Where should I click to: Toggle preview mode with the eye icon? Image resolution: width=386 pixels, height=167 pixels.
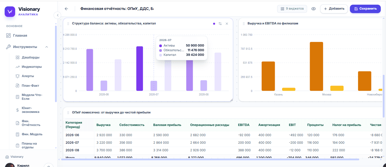point(314,9)
